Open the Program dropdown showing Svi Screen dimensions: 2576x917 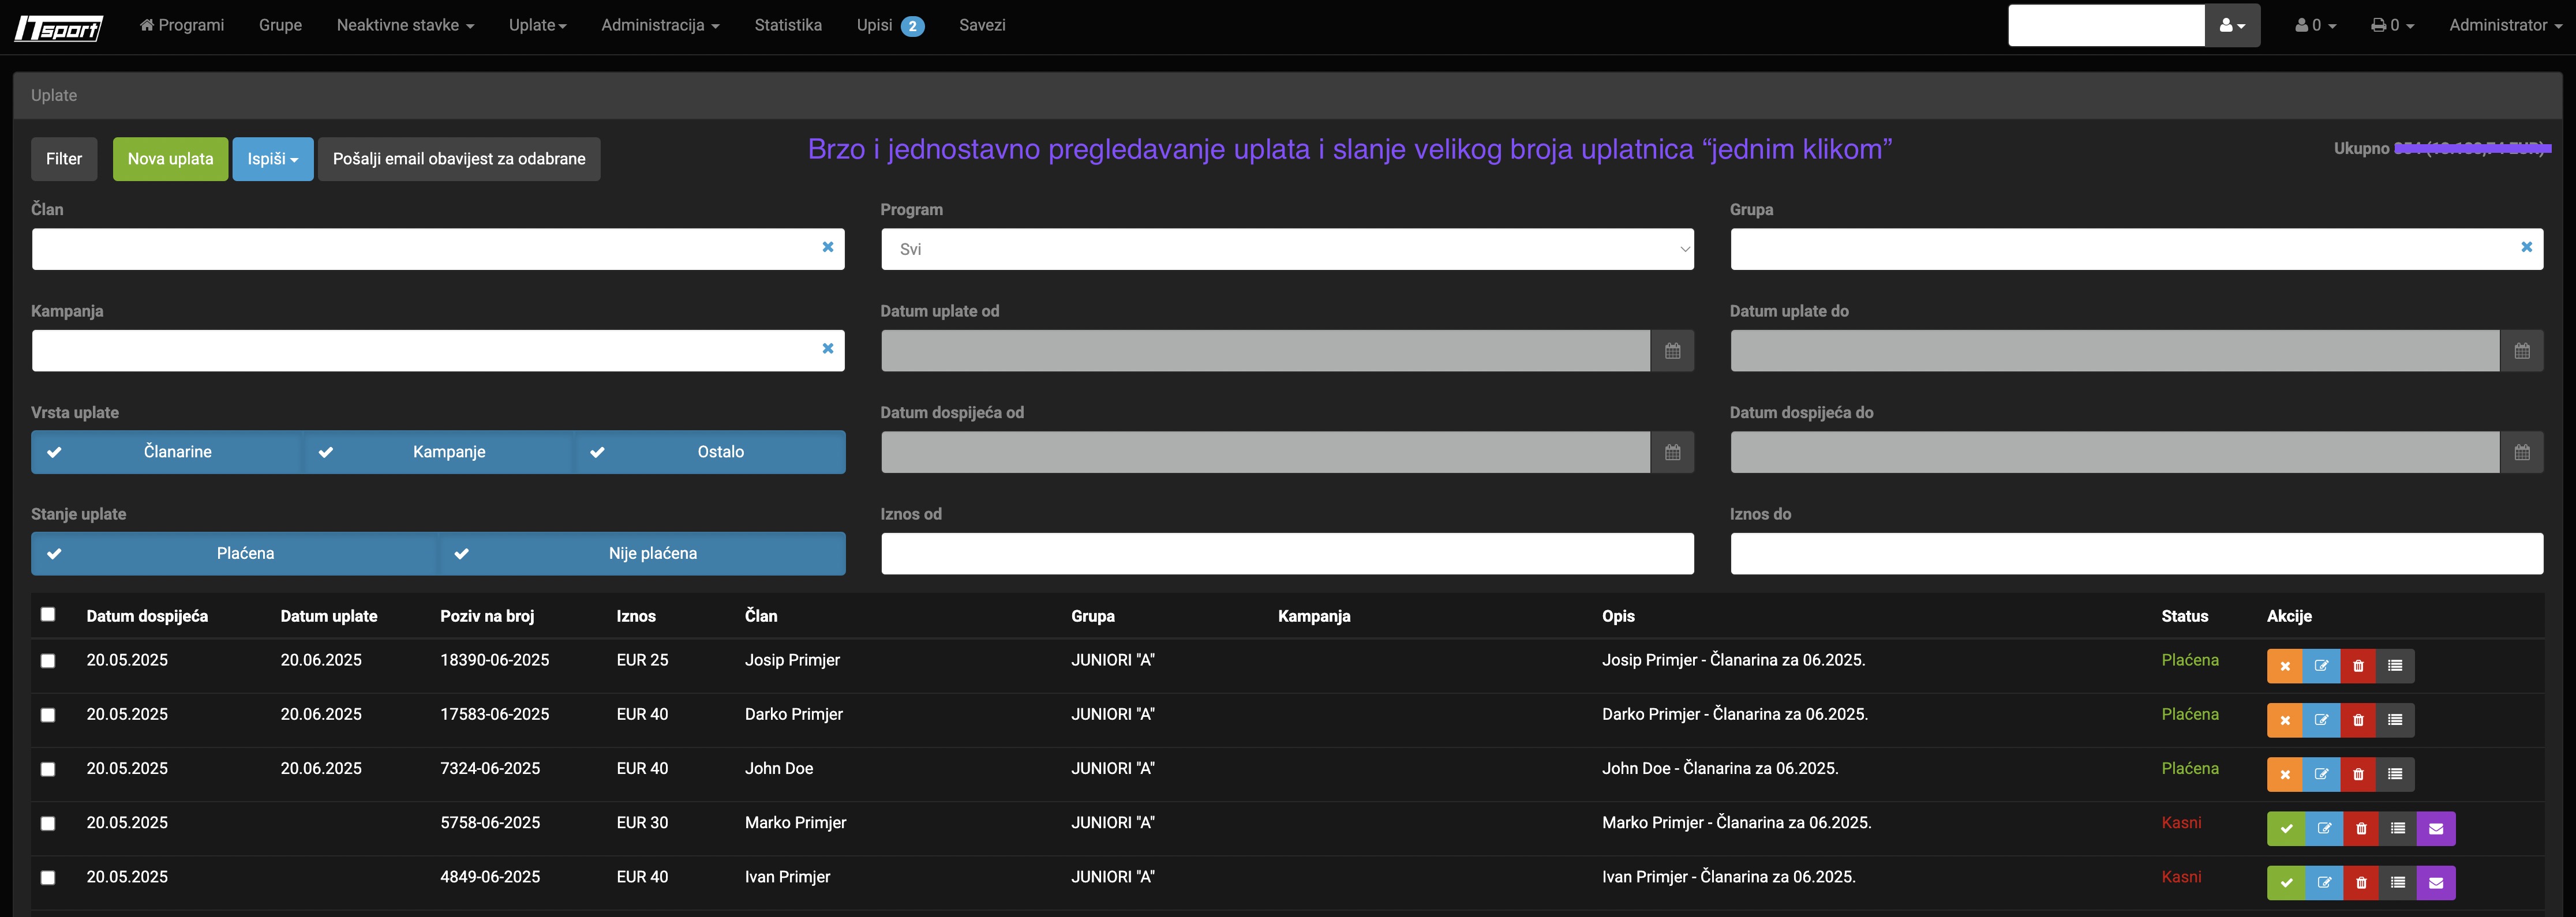click(x=1287, y=250)
